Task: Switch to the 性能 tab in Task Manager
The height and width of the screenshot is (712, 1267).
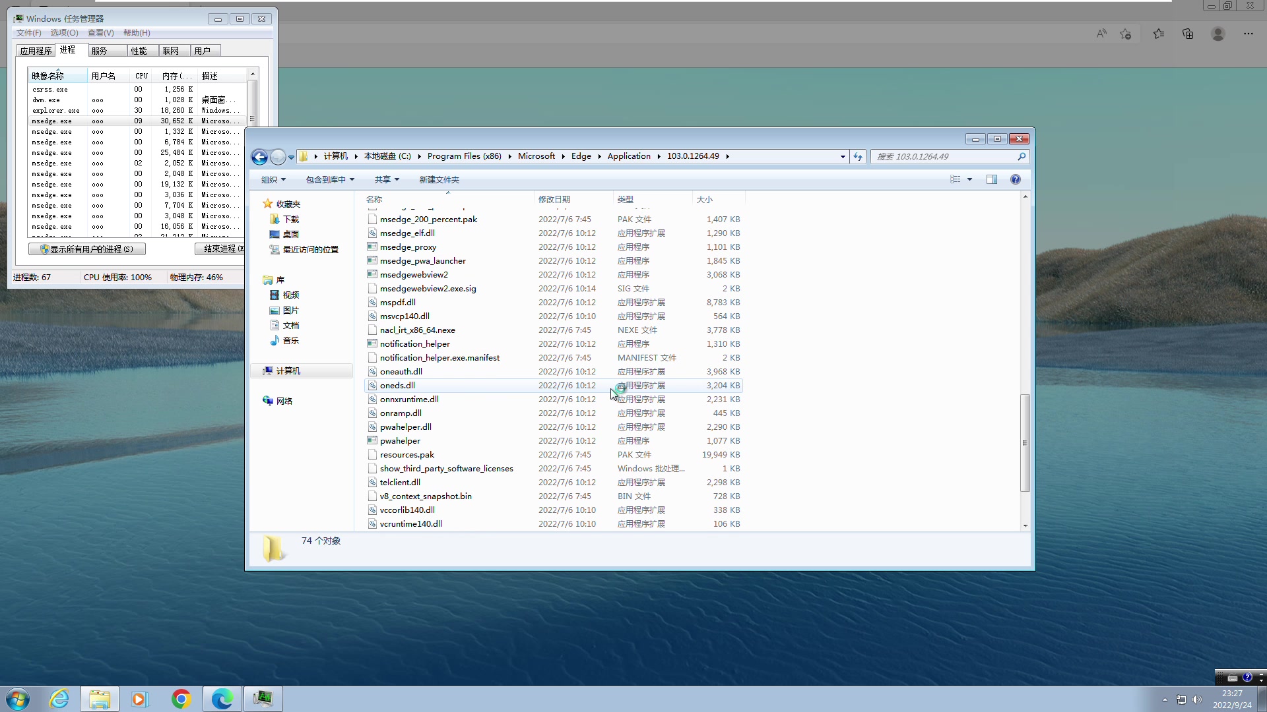Action: pyautogui.click(x=139, y=50)
